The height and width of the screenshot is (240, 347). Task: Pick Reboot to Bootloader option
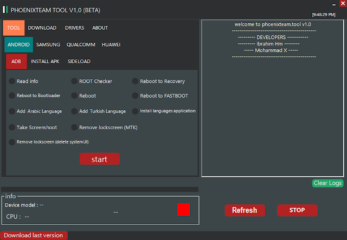(x=35, y=96)
